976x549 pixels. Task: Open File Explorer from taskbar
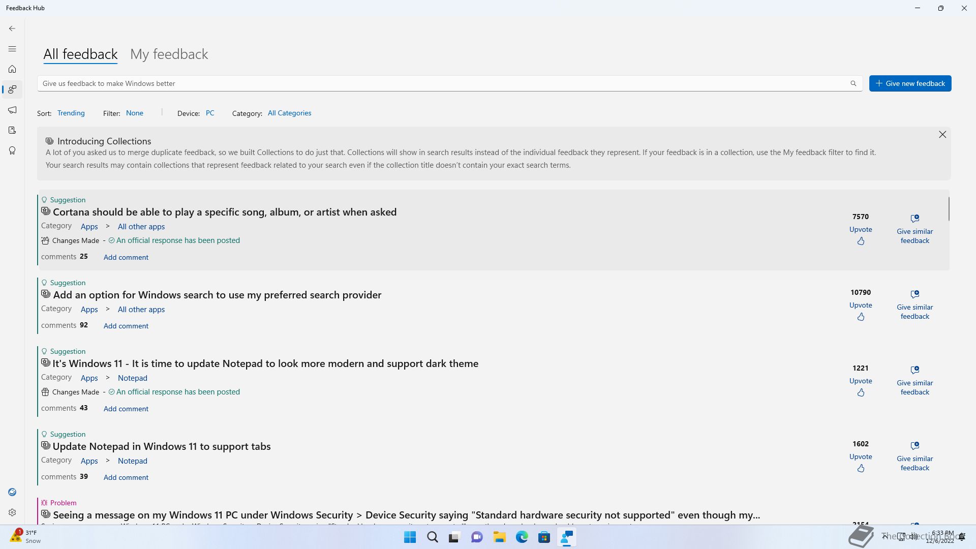(499, 537)
